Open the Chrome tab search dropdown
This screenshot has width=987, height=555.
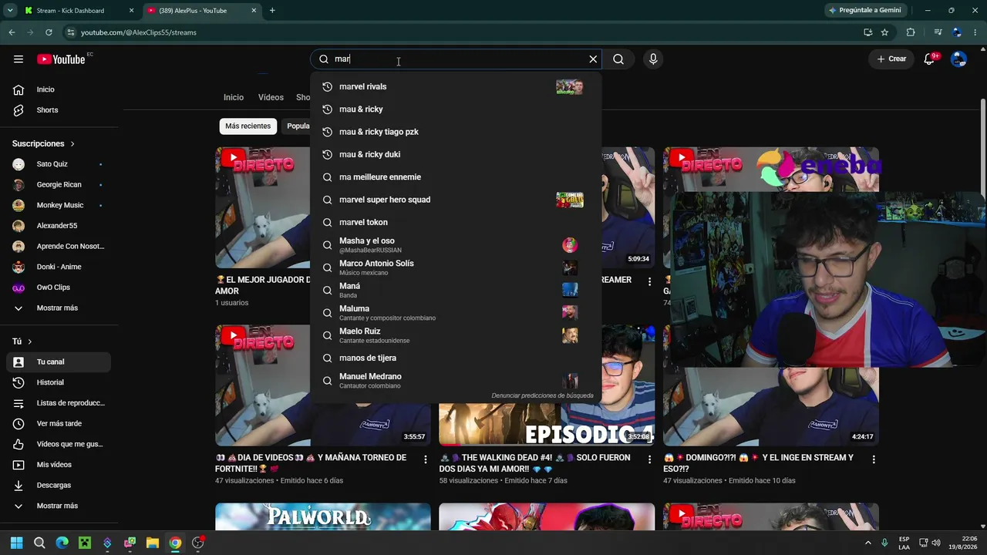tap(10, 11)
